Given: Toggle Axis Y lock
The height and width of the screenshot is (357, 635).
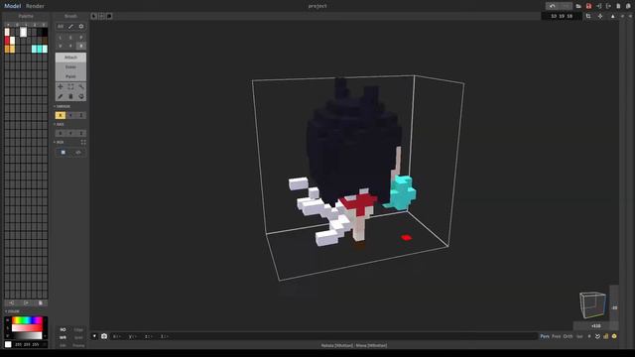Looking at the screenshot, I should (x=70, y=133).
